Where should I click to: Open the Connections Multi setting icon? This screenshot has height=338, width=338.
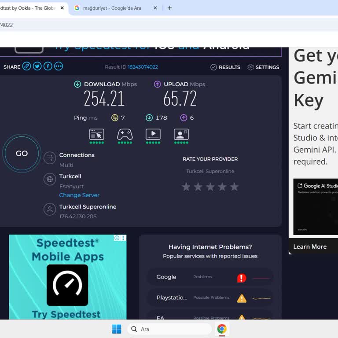tap(50, 158)
